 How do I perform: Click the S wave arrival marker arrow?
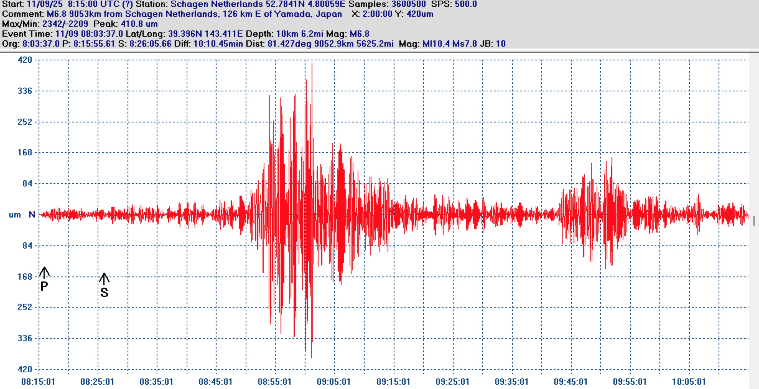coord(104,279)
